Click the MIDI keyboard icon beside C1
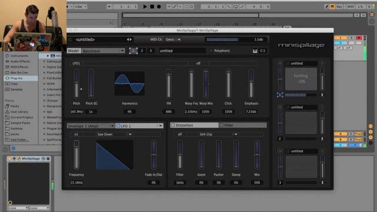The width and height of the screenshot is (377, 212). click(x=255, y=51)
